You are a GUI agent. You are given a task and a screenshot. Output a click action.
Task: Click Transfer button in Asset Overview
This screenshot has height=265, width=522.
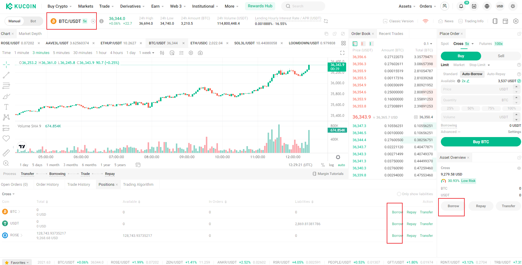pyautogui.click(x=508, y=206)
